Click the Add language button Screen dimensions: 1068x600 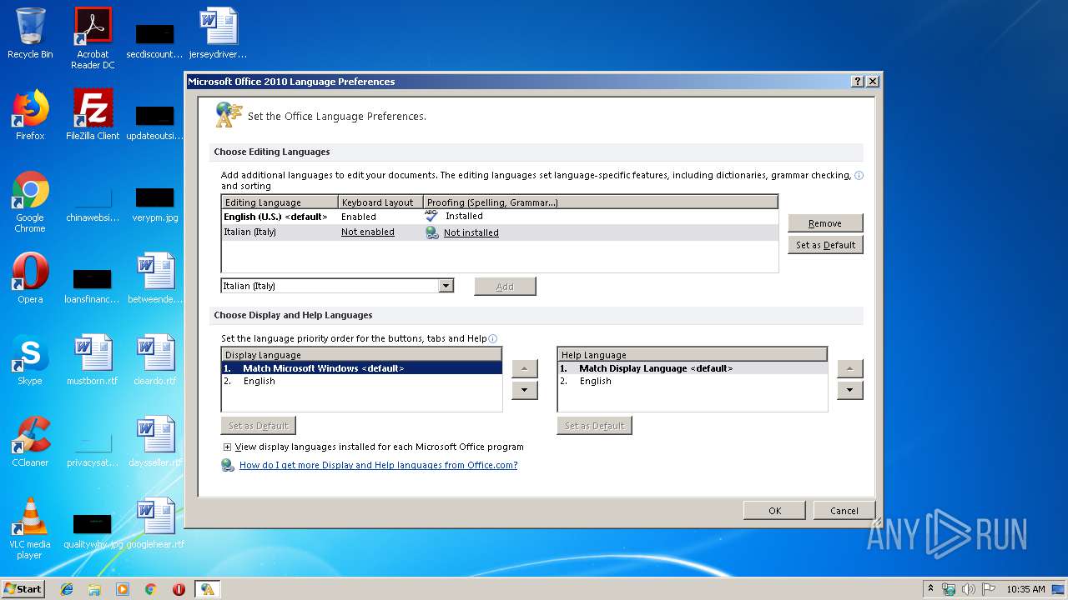coord(505,287)
